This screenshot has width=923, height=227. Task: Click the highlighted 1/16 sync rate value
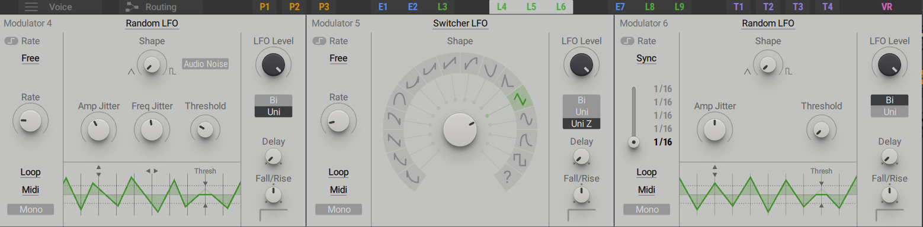coord(662,142)
